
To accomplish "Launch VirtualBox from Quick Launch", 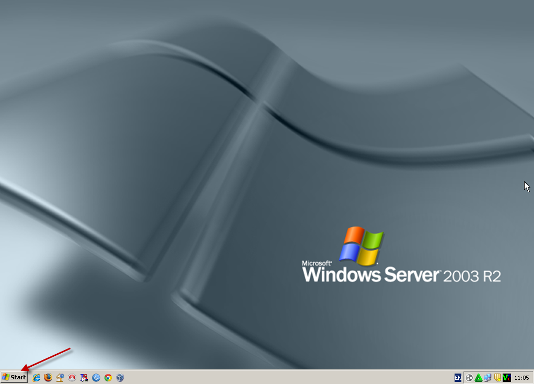I will point(120,378).
